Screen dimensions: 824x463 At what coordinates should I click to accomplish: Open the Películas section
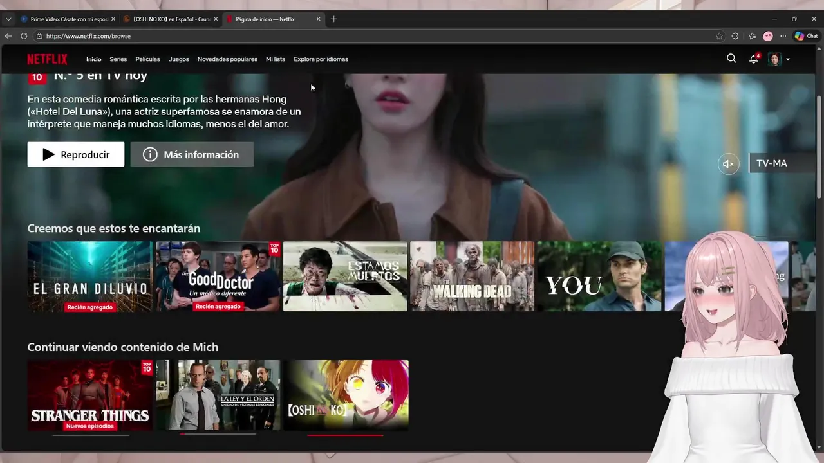pyautogui.click(x=147, y=59)
